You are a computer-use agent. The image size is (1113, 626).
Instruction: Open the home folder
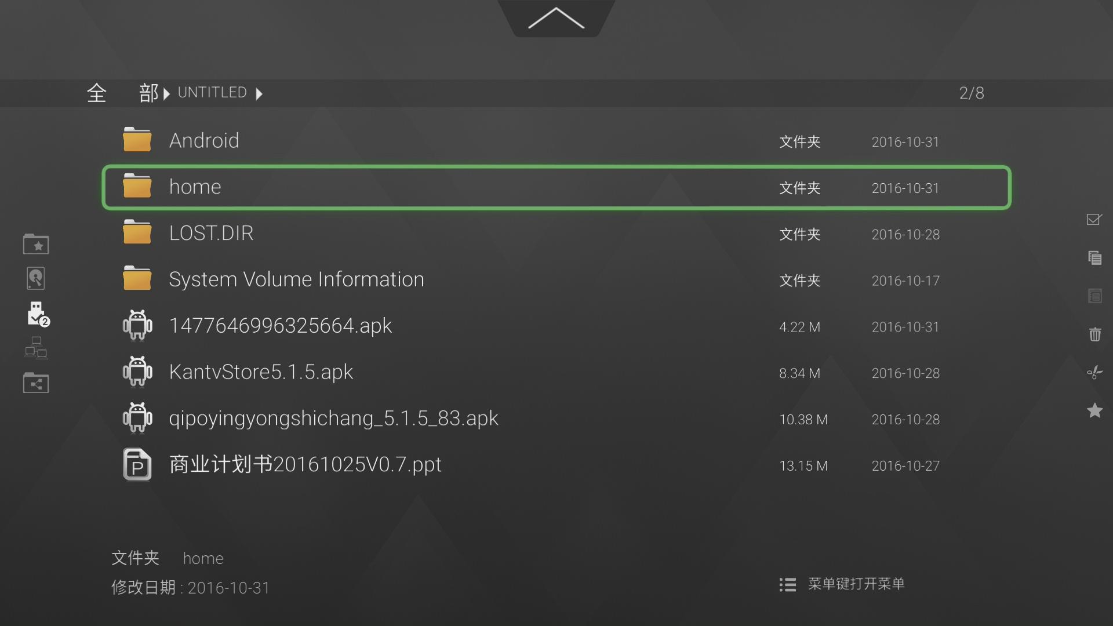556,188
